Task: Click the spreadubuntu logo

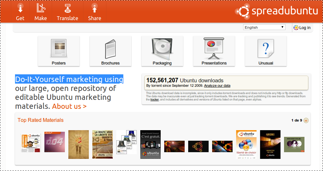Action: [277, 11]
